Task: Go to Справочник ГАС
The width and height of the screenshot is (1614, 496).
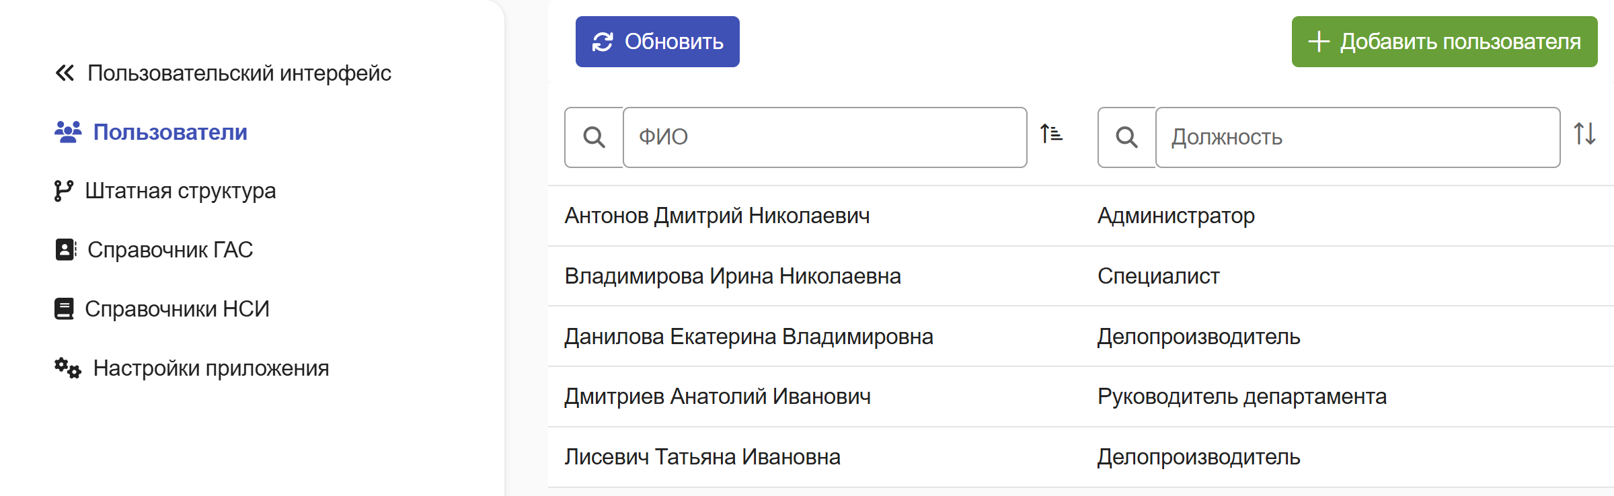Action: pos(170,249)
